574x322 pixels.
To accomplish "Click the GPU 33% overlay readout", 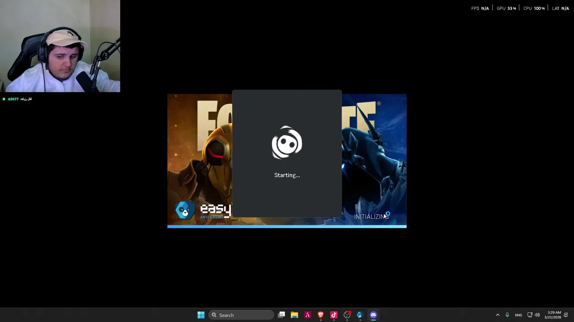I will pyautogui.click(x=506, y=8).
